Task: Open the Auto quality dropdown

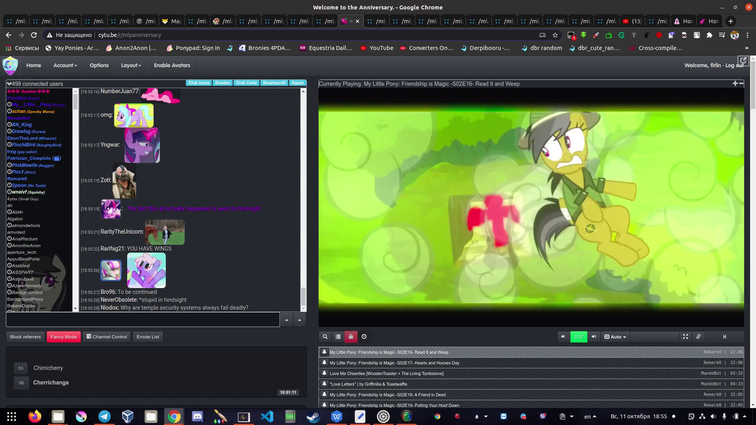Action: coord(615,336)
